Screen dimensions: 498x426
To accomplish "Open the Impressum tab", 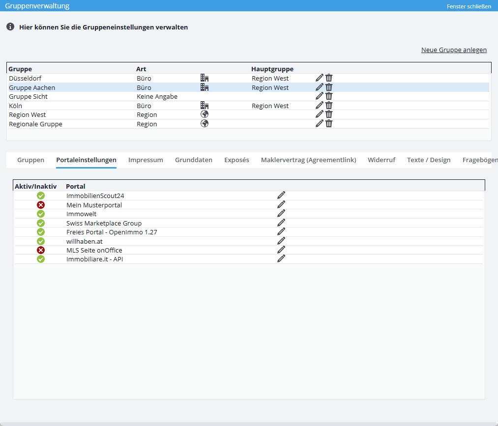I will pos(146,160).
